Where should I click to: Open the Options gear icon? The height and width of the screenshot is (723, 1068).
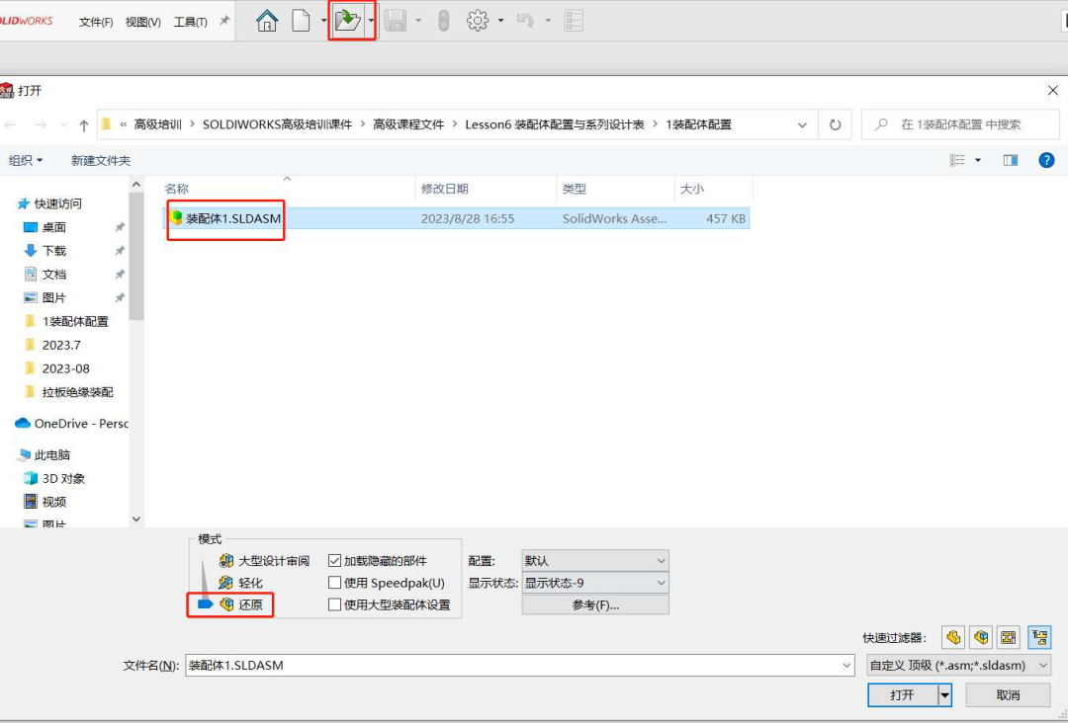coord(479,21)
